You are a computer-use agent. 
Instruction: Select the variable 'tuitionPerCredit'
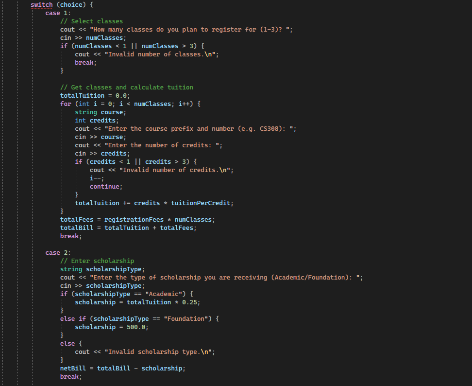pos(202,203)
